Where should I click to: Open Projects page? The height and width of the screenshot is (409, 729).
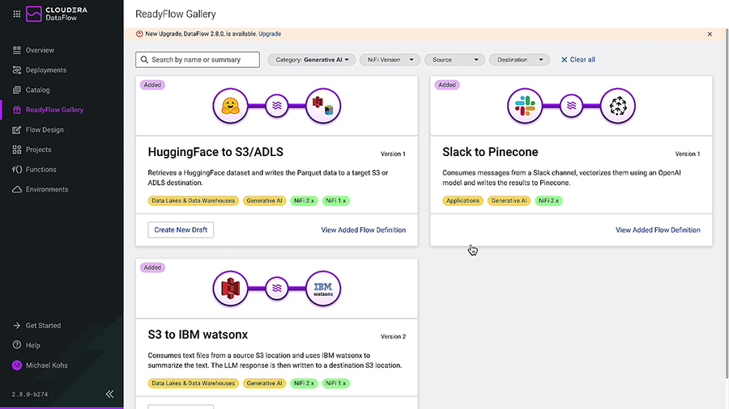[x=39, y=150]
